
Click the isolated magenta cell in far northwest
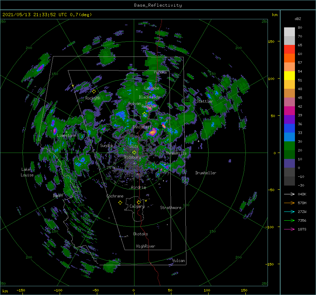(x=40, y=67)
